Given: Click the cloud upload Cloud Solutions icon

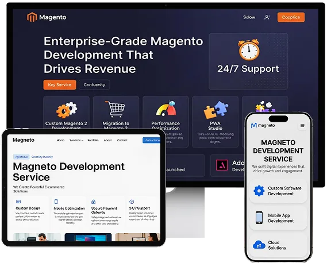Looking at the screenshot, I should pyautogui.click(x=259, y=245).
